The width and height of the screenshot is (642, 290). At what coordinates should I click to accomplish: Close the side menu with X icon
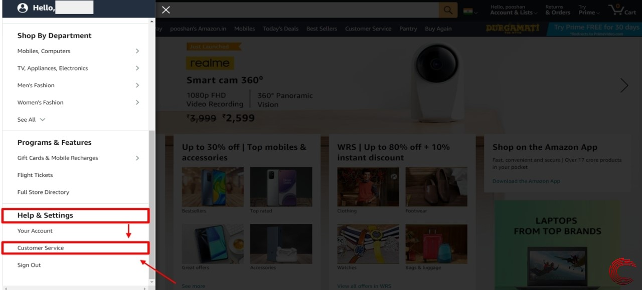click(x=166, y=10)
